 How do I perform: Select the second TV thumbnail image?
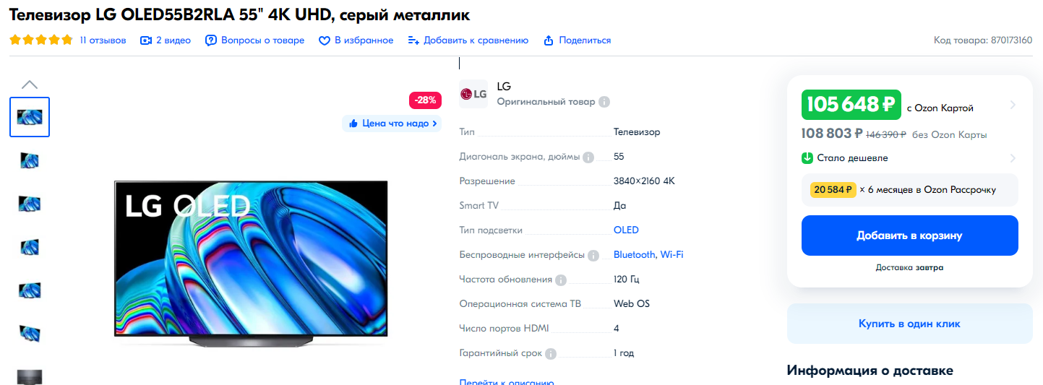tap(30, 160)
